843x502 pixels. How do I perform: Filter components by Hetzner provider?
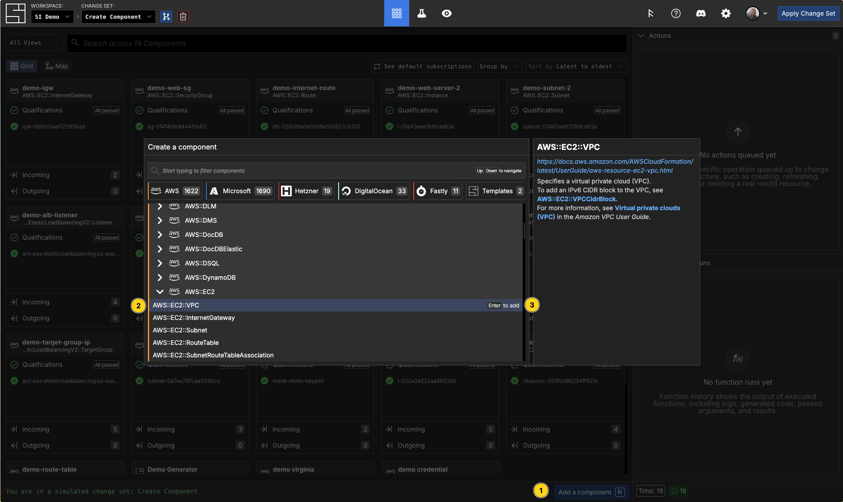coord(306,191)
